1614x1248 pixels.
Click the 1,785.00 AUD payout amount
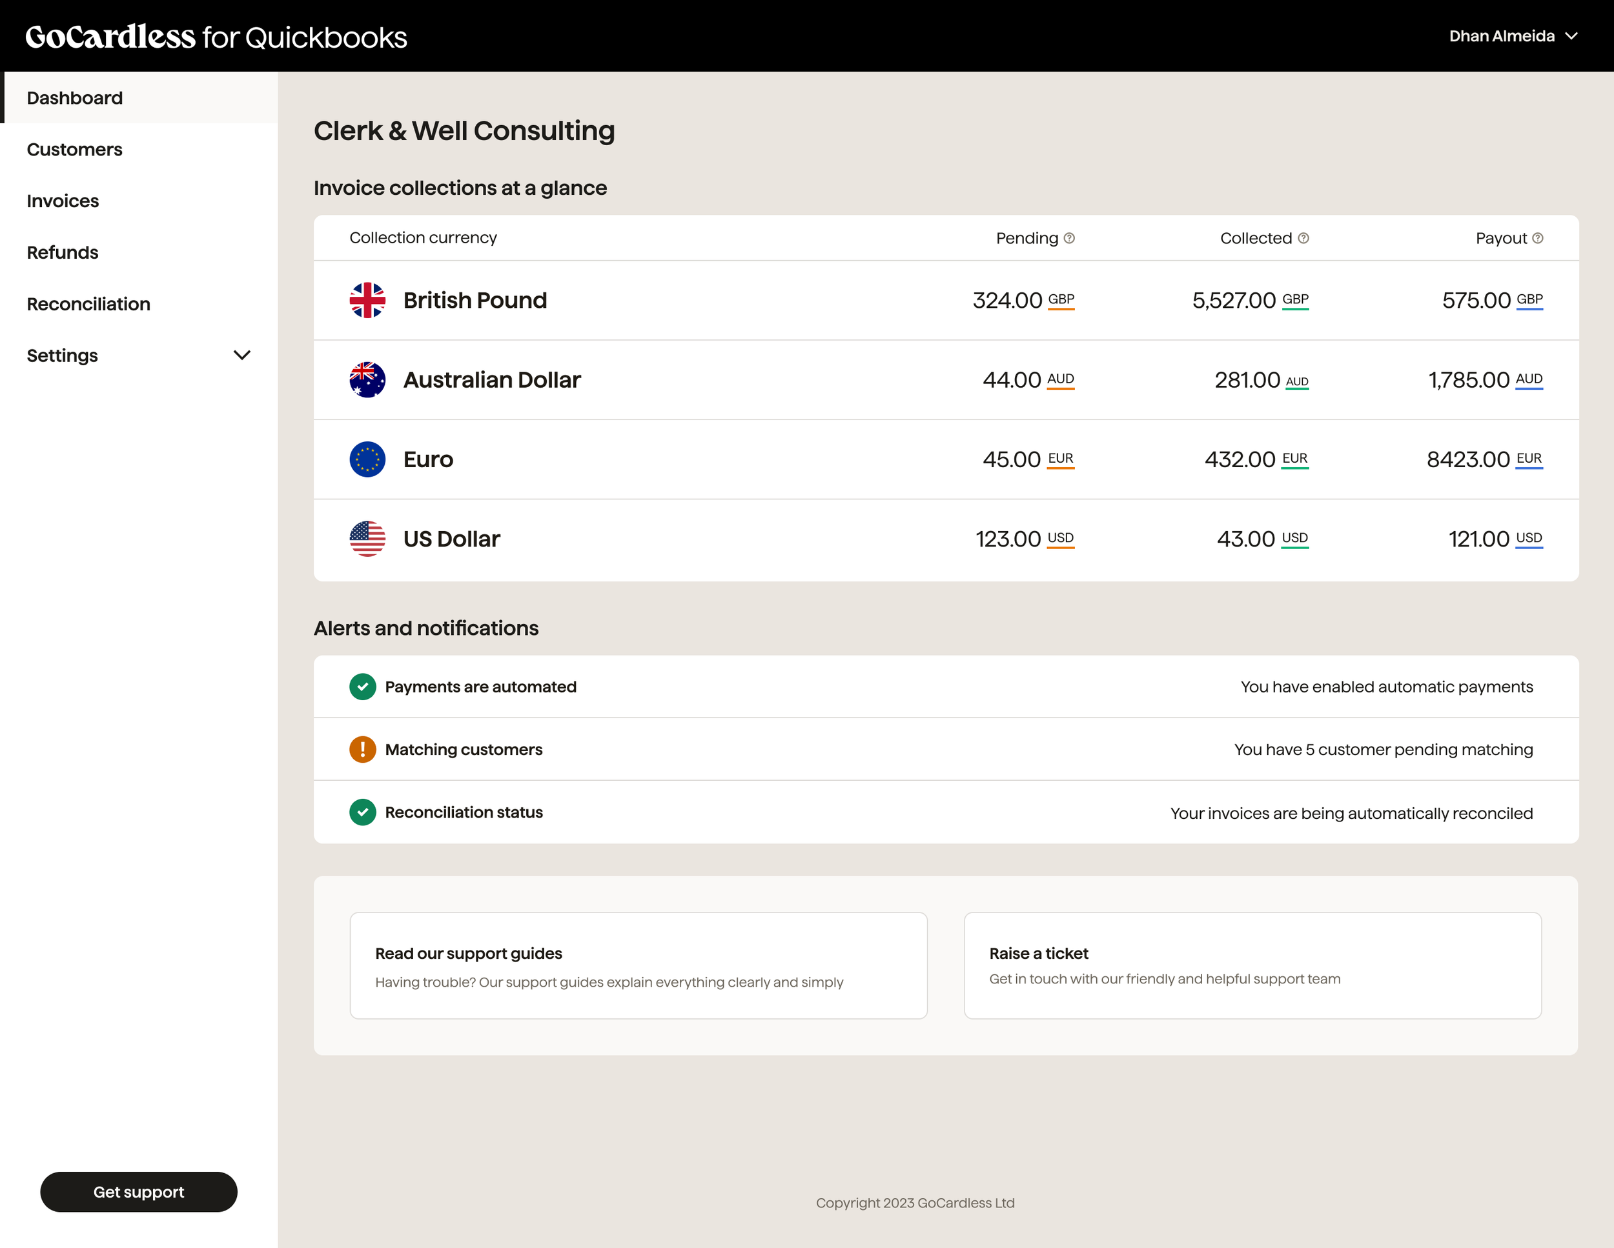click(1486, 380)
